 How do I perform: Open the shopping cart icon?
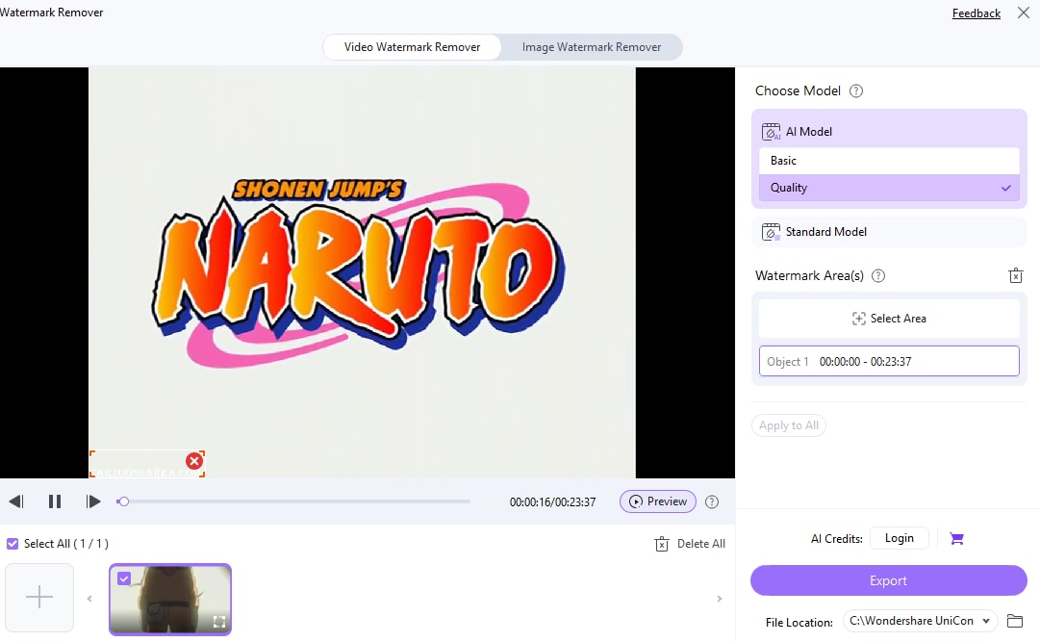click(956, 538)
